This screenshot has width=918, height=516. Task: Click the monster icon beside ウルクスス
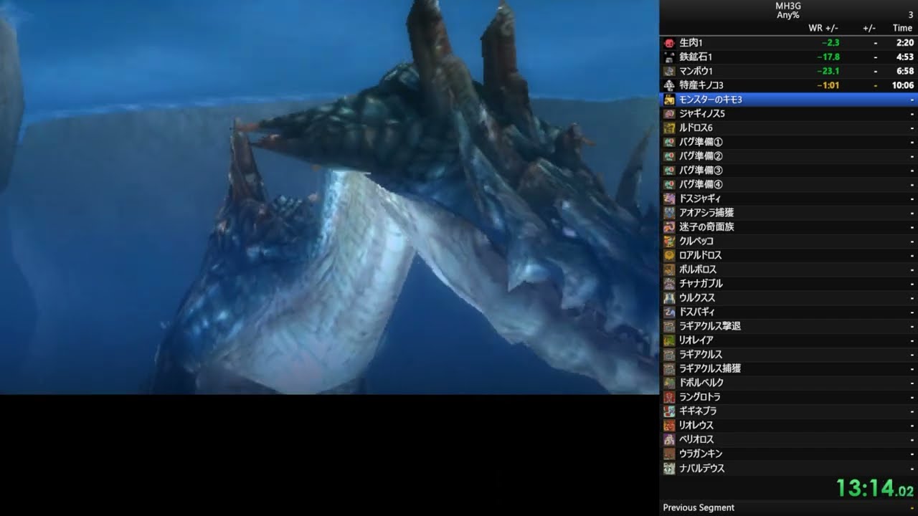point(669,298)
